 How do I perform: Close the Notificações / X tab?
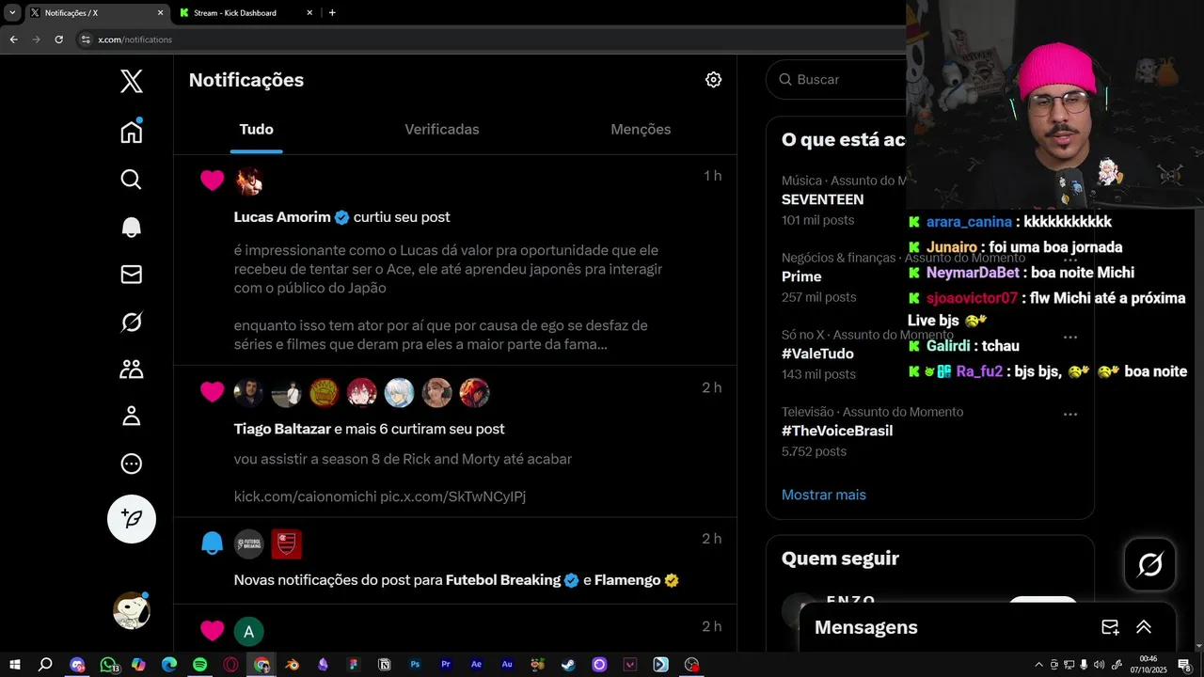point(160,13)
